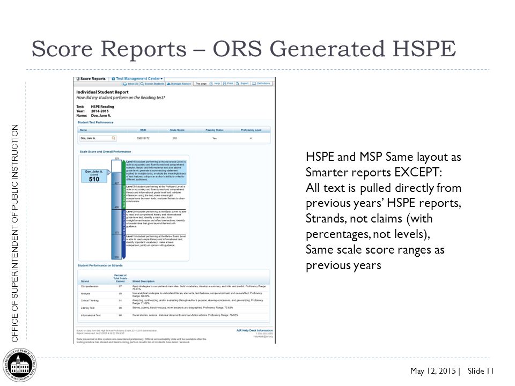Select the Level 1 performance description
The height and width of the screenshot is (386, 515).
point(156,241)
